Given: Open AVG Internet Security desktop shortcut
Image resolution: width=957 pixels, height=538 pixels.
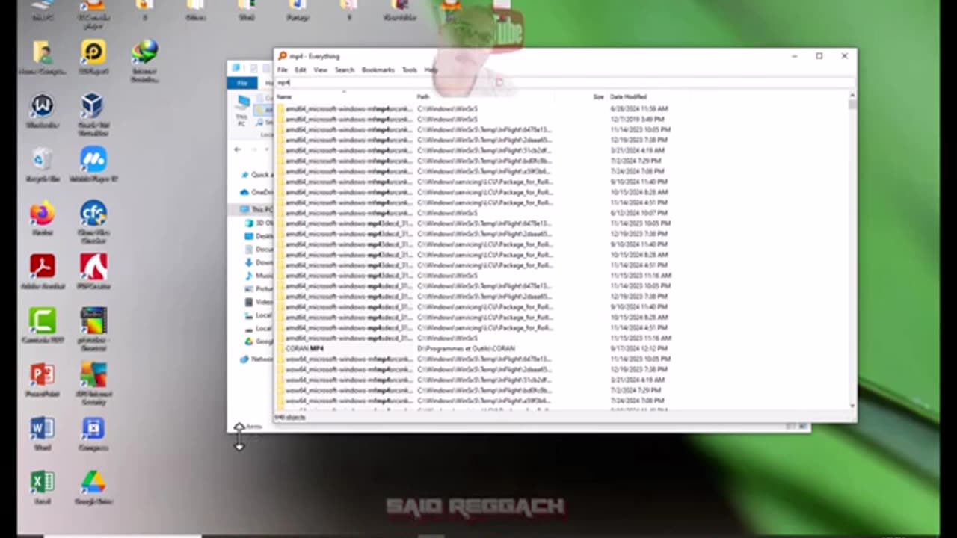Looking at the screenshot, I should (x=93, y=383).
